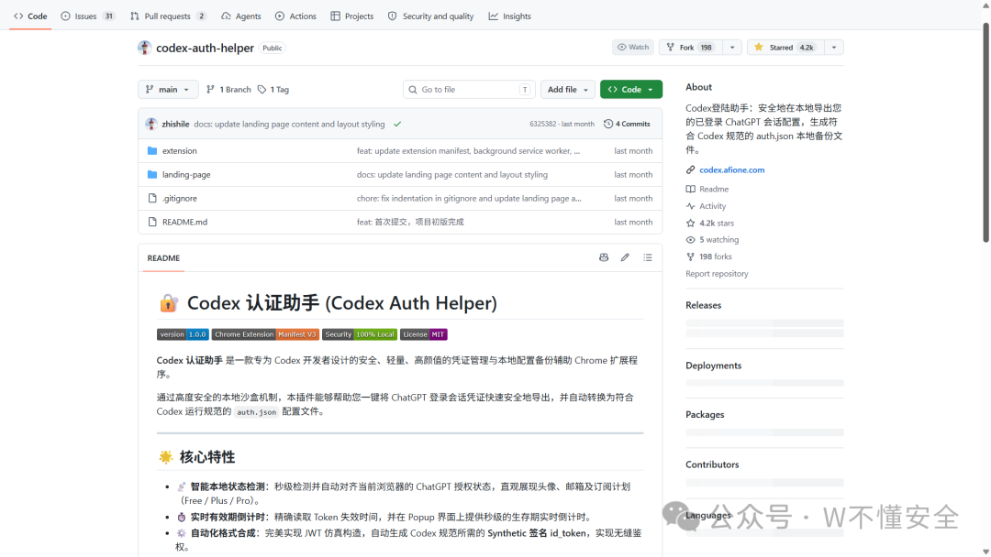This screenshot has width=991, height=557.
Task: Open the main branch selector
Action: point(168,90)
